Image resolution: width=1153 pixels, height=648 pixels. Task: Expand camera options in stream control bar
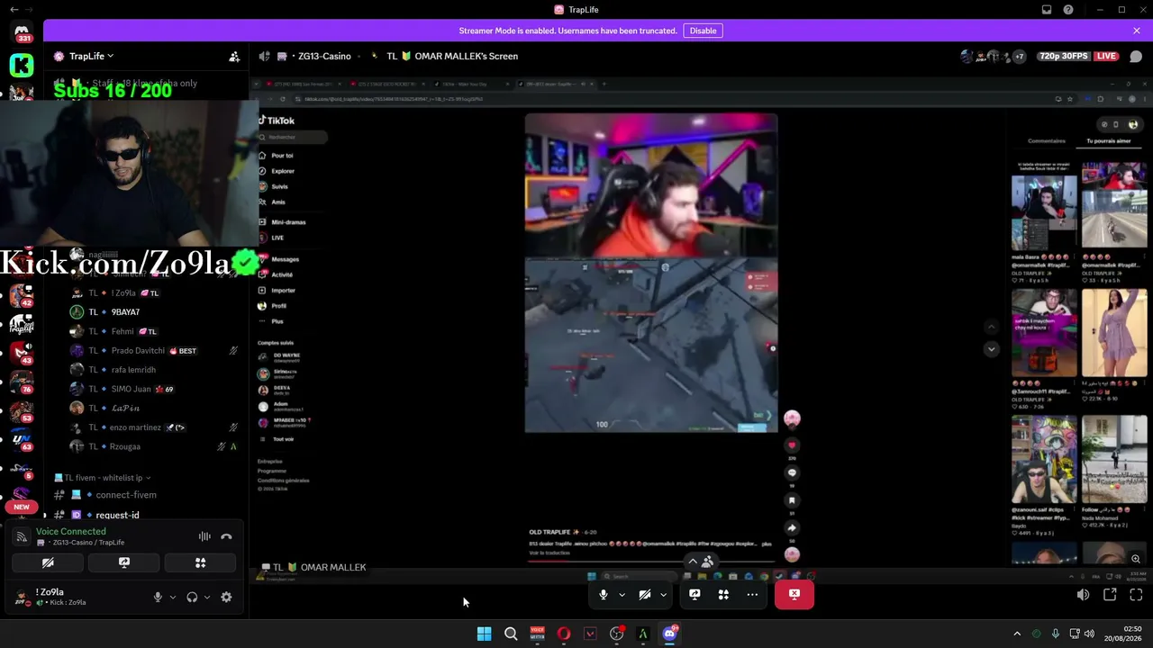(x=663, y=594)
